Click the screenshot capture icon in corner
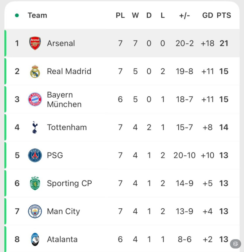The height and width of the screenshot is (252, 244). [236, 244]
